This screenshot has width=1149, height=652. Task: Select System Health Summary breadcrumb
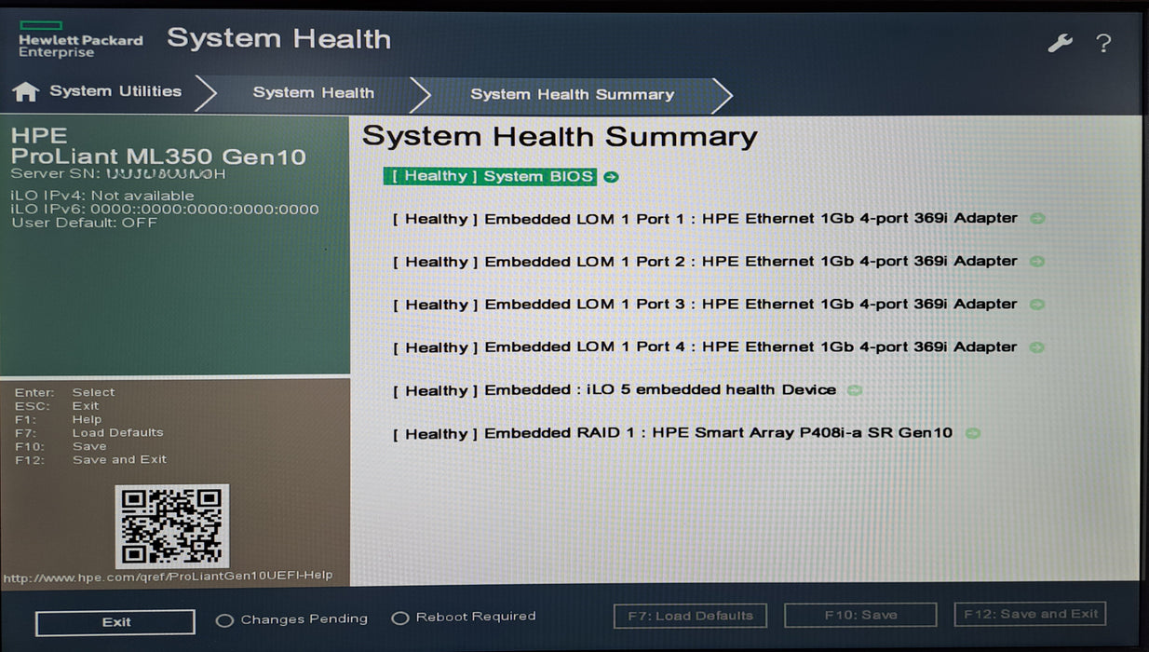coord(572,95)
